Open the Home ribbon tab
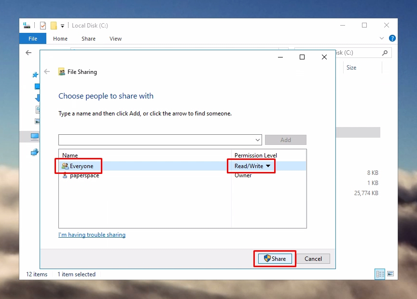The width and height of the screenshot is (417, 299). pos(60,39)
